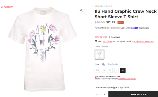
Task: Click the size guide measuring tape icon
Action: click(103, 64)
